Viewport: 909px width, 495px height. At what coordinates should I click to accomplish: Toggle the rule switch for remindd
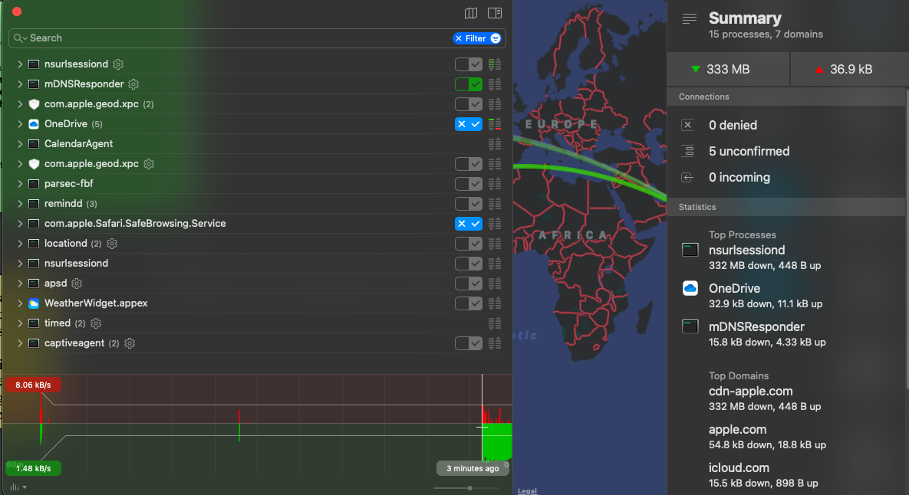click(469, 204)
